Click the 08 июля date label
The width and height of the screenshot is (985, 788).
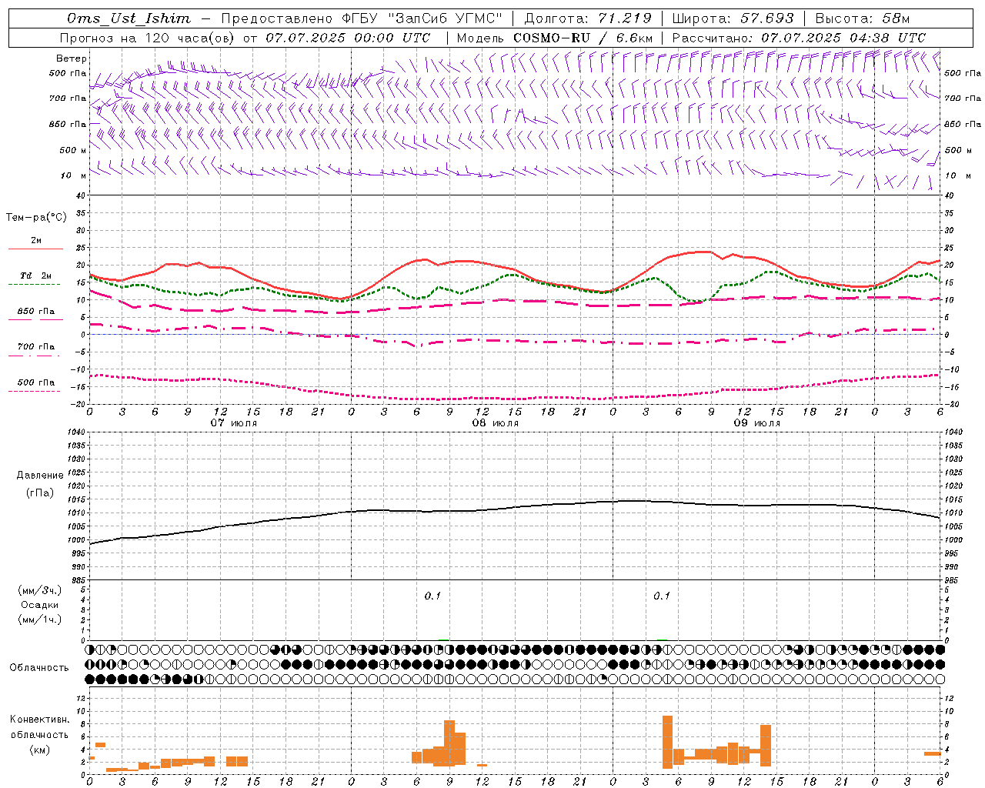pyautogui.click(x=496, y=423)
